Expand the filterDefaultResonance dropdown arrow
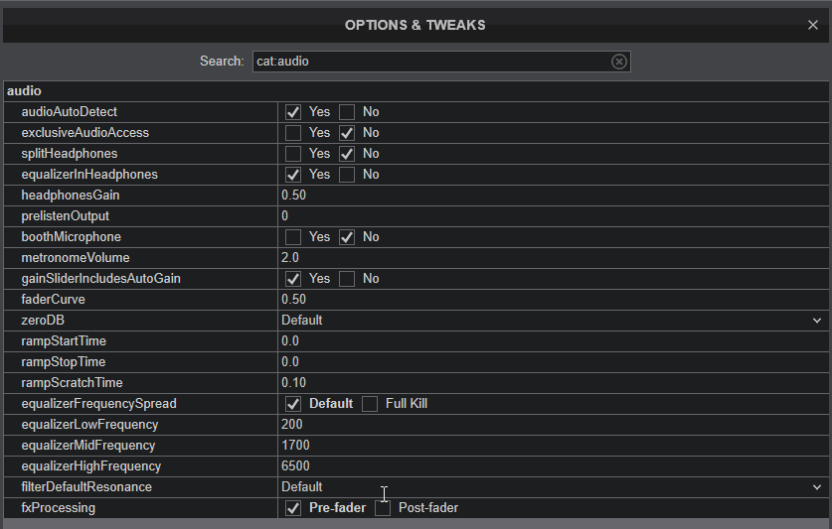 click(817, 487)
